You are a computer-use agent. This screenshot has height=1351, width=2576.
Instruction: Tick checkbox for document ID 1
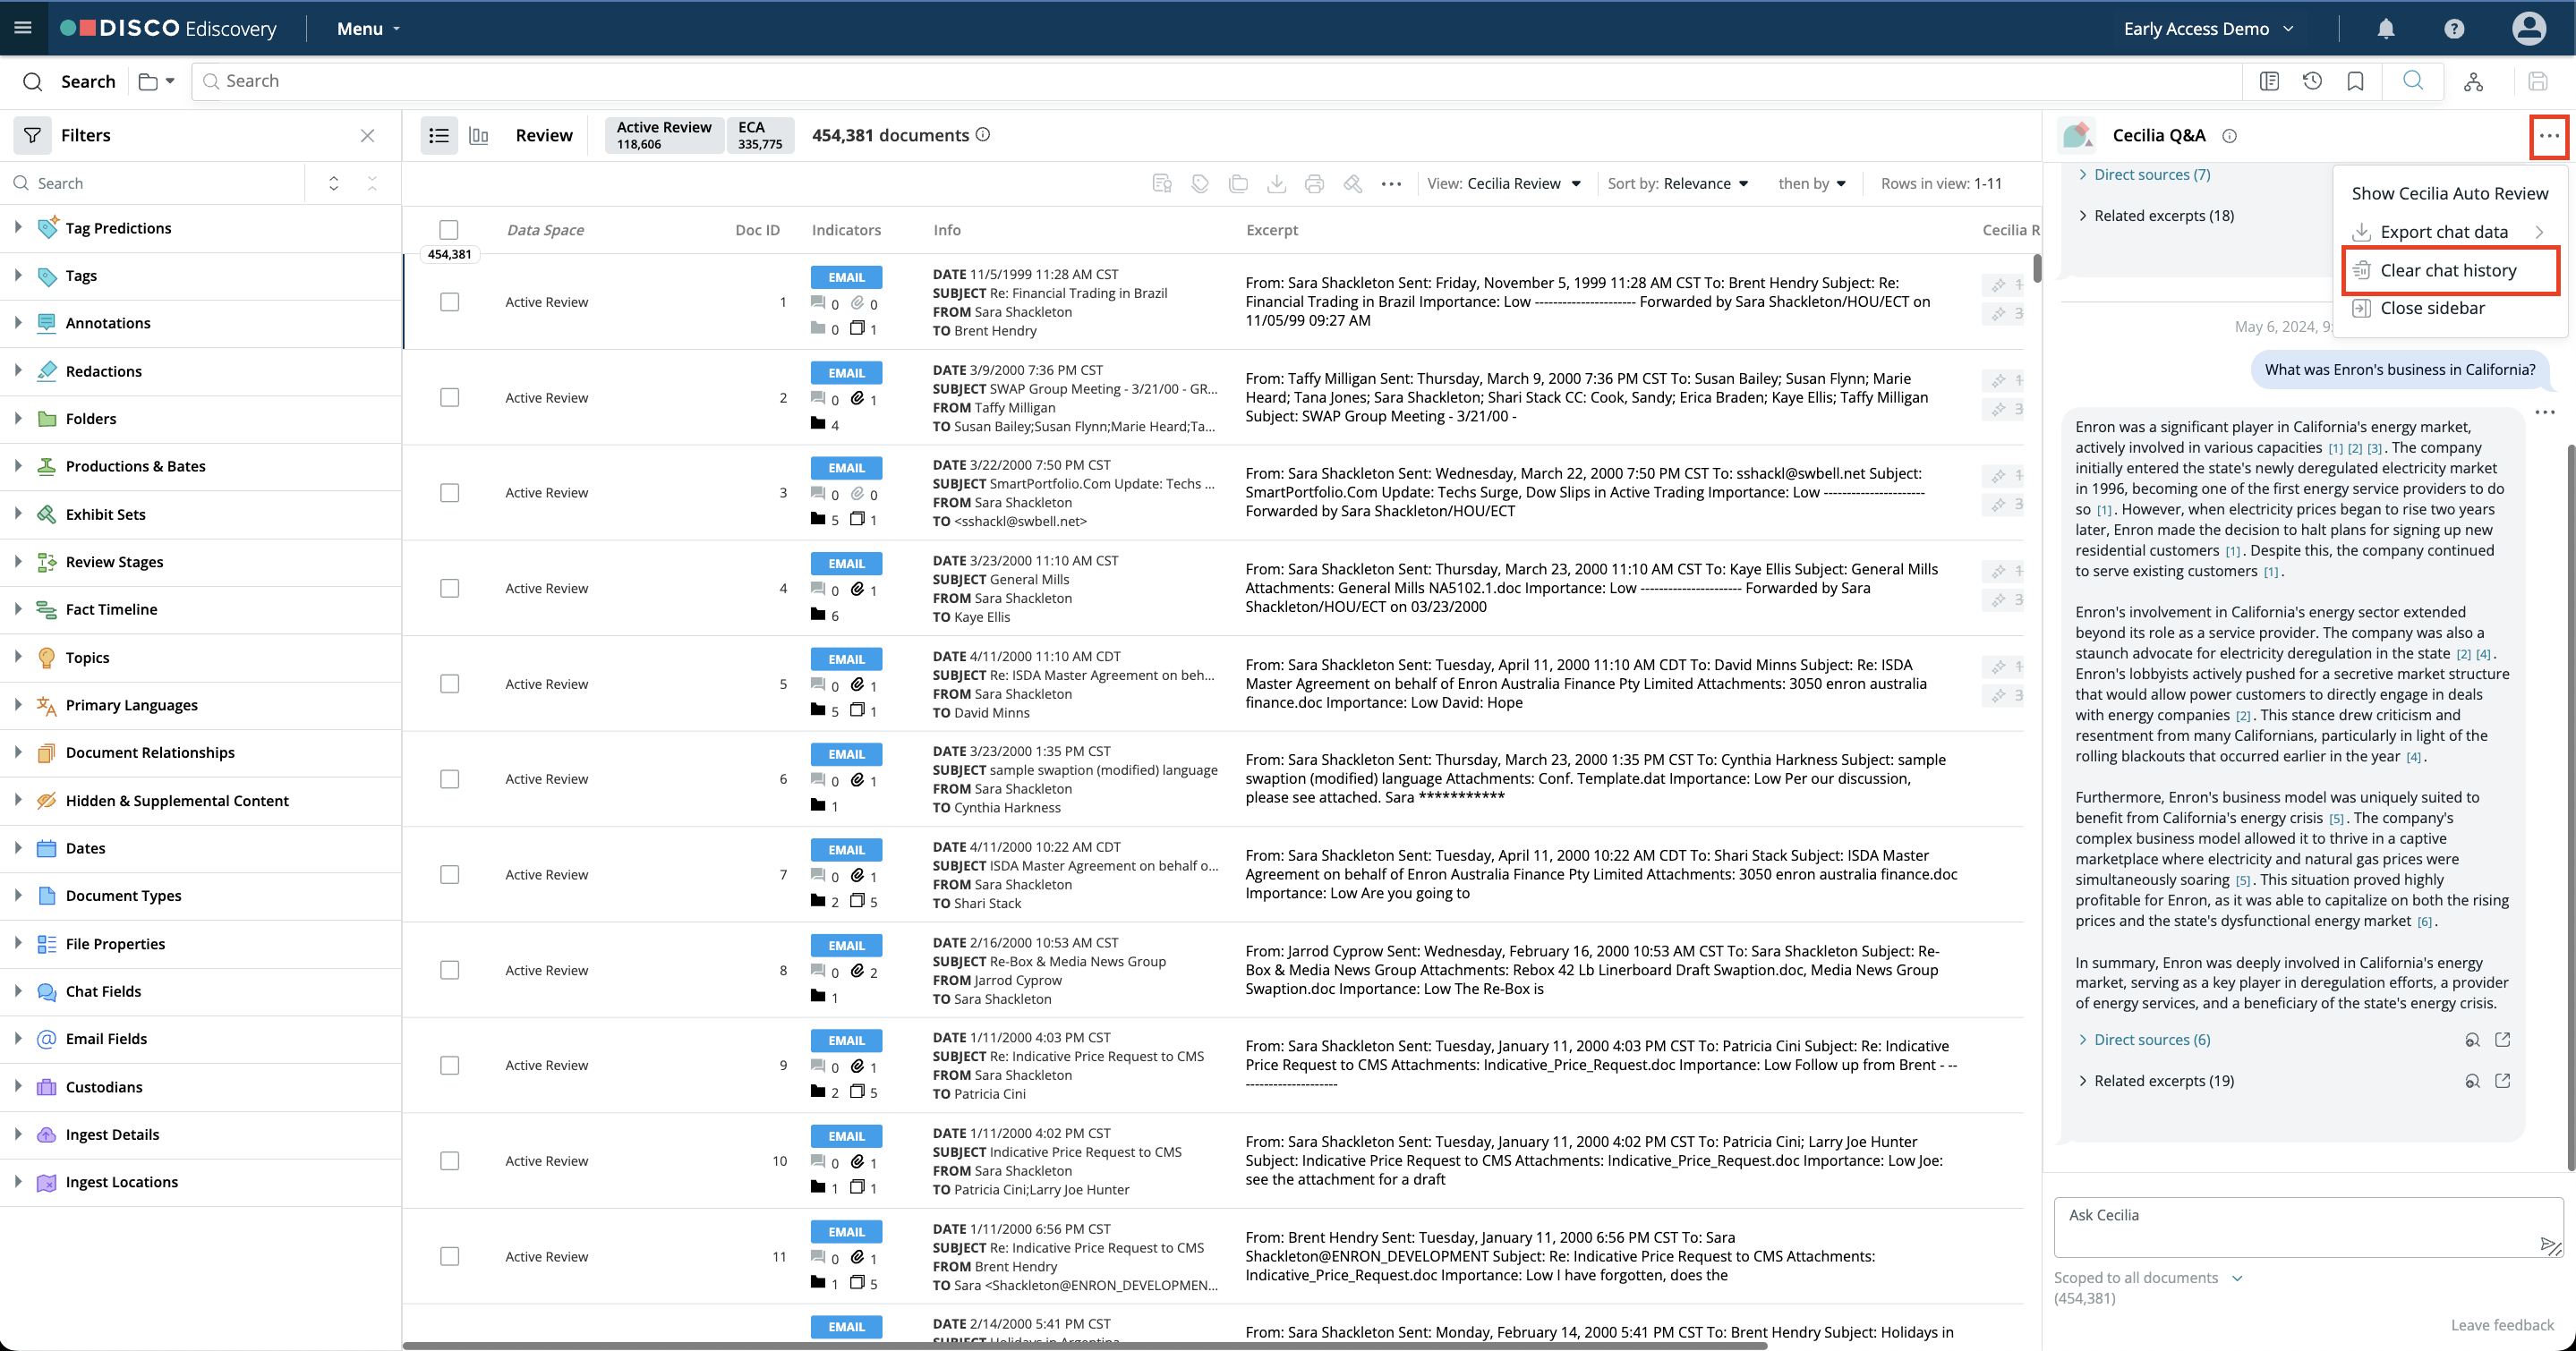[449, 302]
